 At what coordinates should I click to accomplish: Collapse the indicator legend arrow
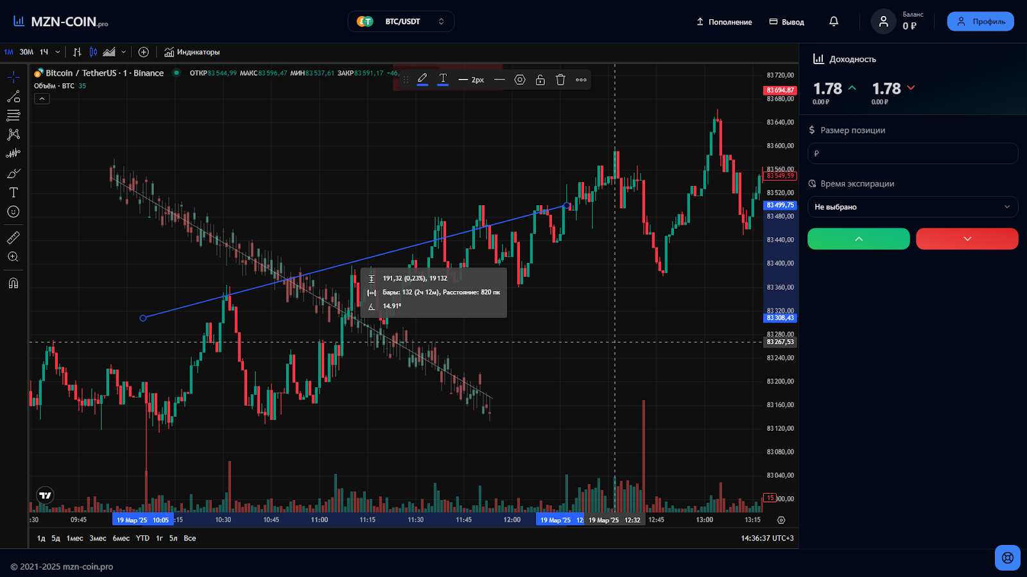click(x=42, y=99)
